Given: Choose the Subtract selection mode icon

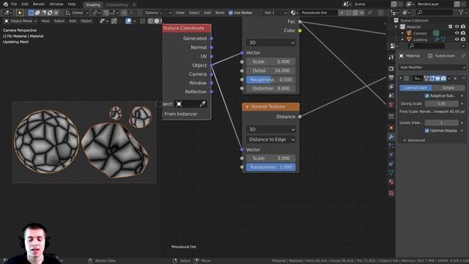Looking at the screenshot, I should coord(44,13).
